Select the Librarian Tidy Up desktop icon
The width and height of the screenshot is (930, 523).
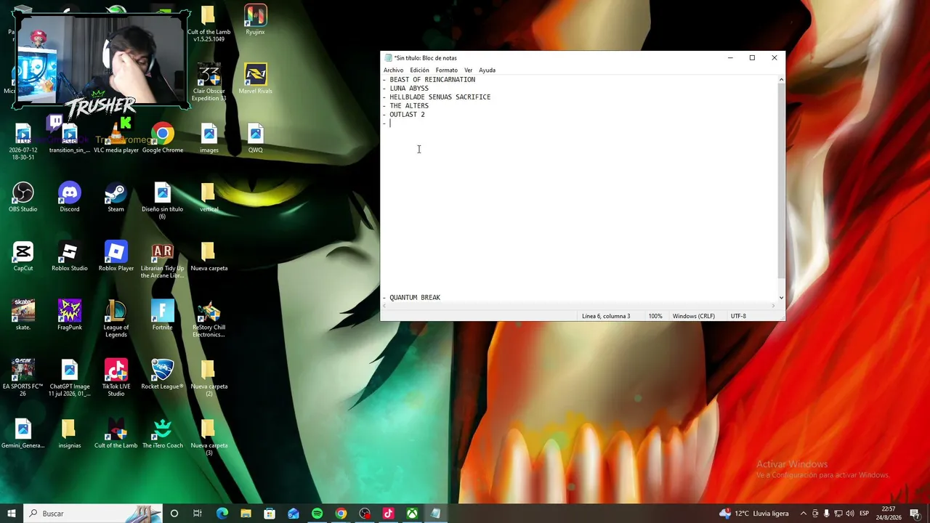coord(162,261)
